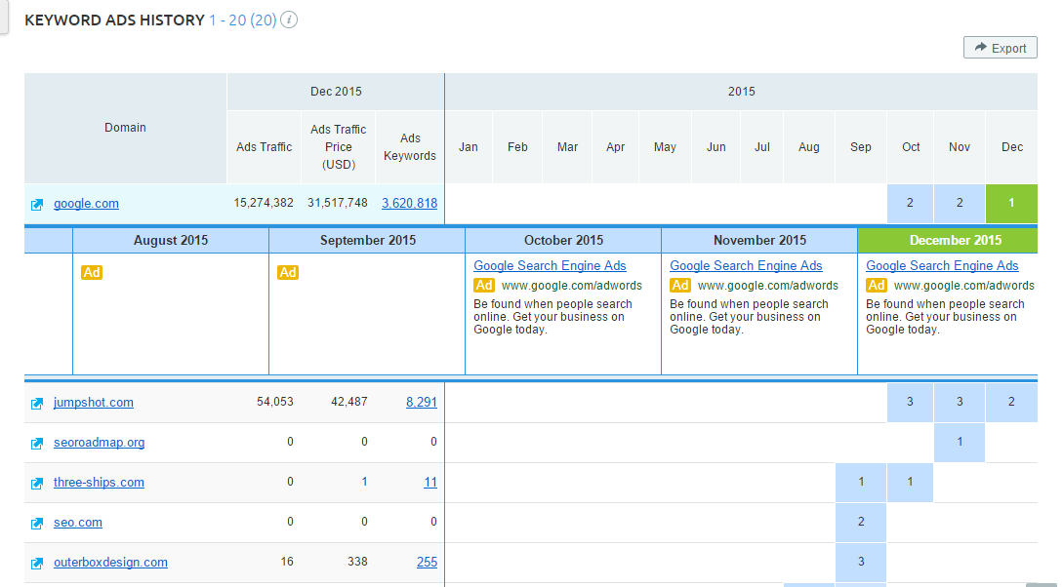Click the highlighted December 2015 column header
The height and width of the screenshot is (587, 1063).
point(948,240)
